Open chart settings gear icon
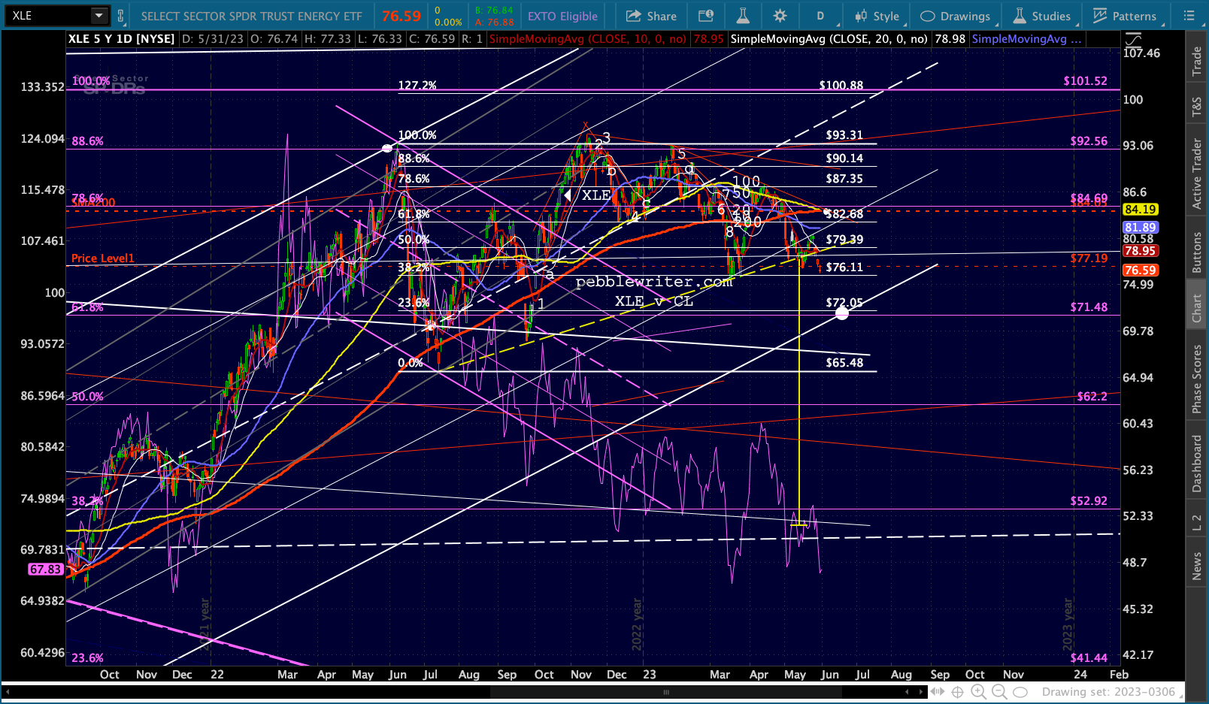The image size is (1209, 704). [780, 16]
